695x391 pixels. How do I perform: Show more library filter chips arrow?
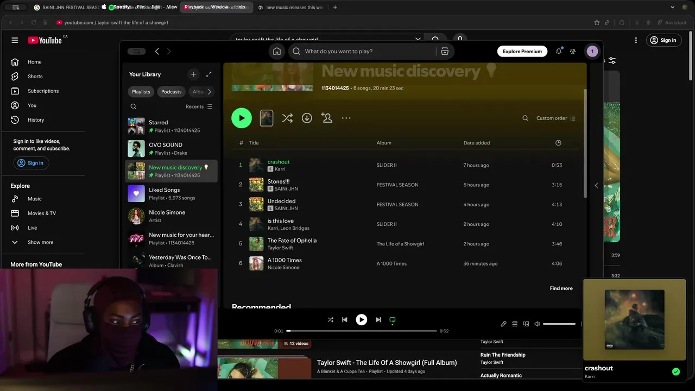tap(210, 92)
